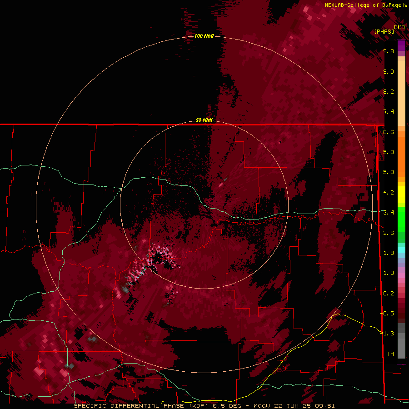The image size is (409, 409).
Task: Click the SPECIFIC DIFFERENTIAL PHASE (KDP) caption
Action: click(142, 406)
